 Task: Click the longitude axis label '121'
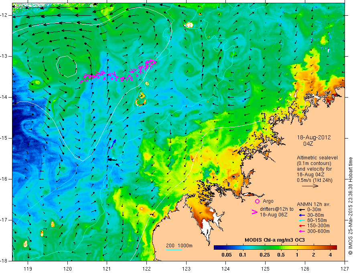tap(107, 269)
